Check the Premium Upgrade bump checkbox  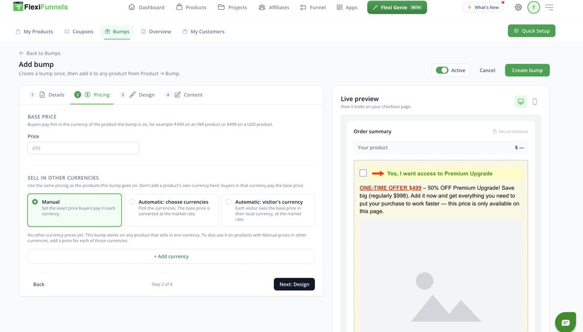coord(363,173)
